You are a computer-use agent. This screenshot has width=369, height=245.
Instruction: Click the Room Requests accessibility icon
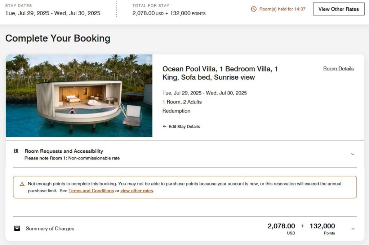tap(16, 151)
